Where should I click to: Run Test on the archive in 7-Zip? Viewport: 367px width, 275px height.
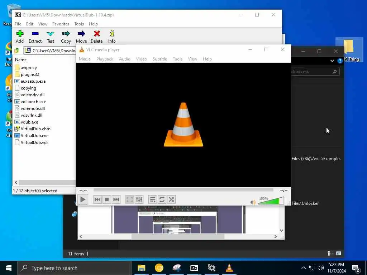click(x=50, y=37)
